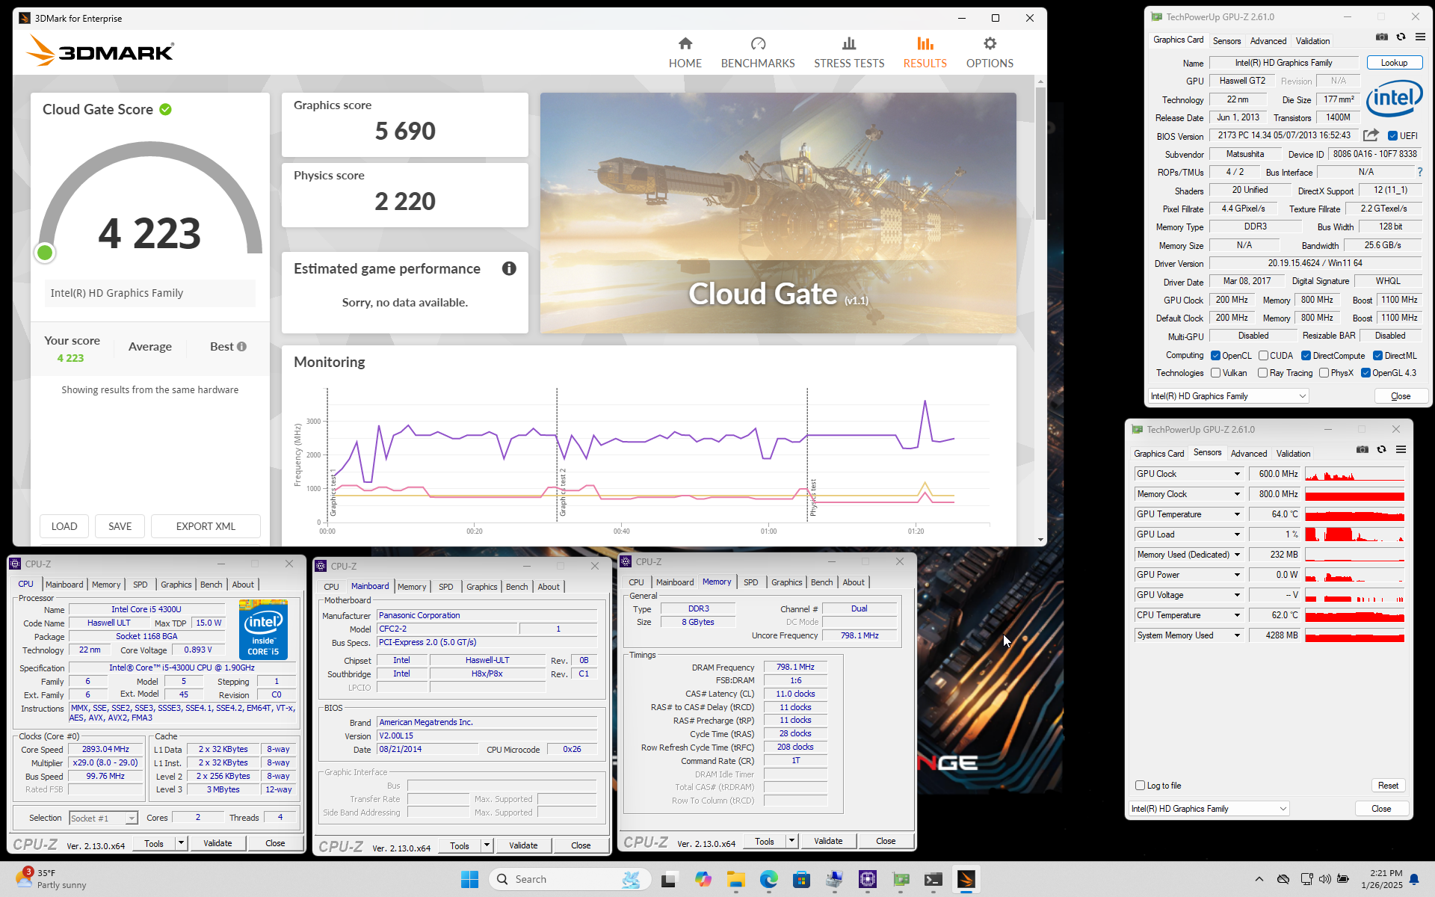Toggle the OpenCL checkbox
The image size is (1435, 897).
[x=1215, y=356]
